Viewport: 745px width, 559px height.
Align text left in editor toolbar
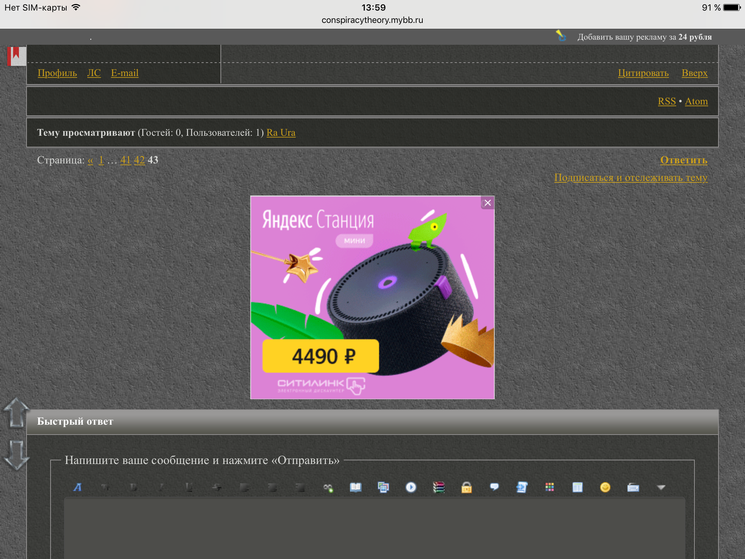click(244, 487)
